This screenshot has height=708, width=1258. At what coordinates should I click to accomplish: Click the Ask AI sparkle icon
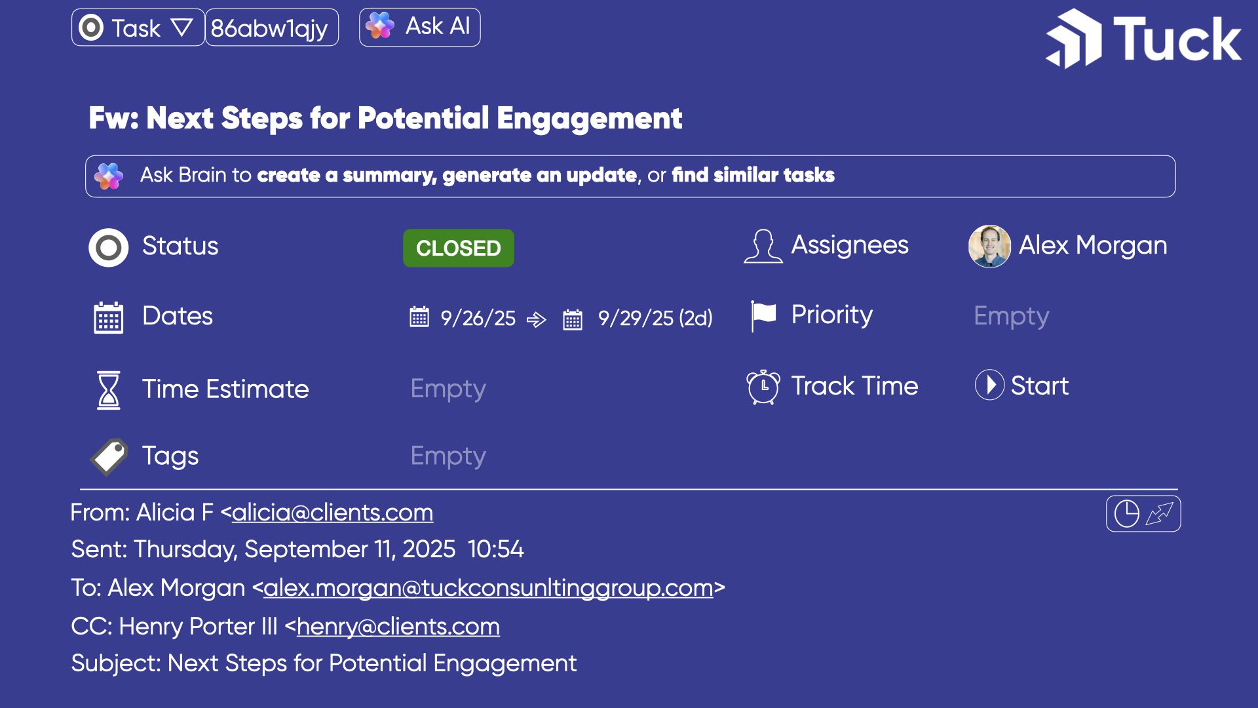tap(380, 26)
